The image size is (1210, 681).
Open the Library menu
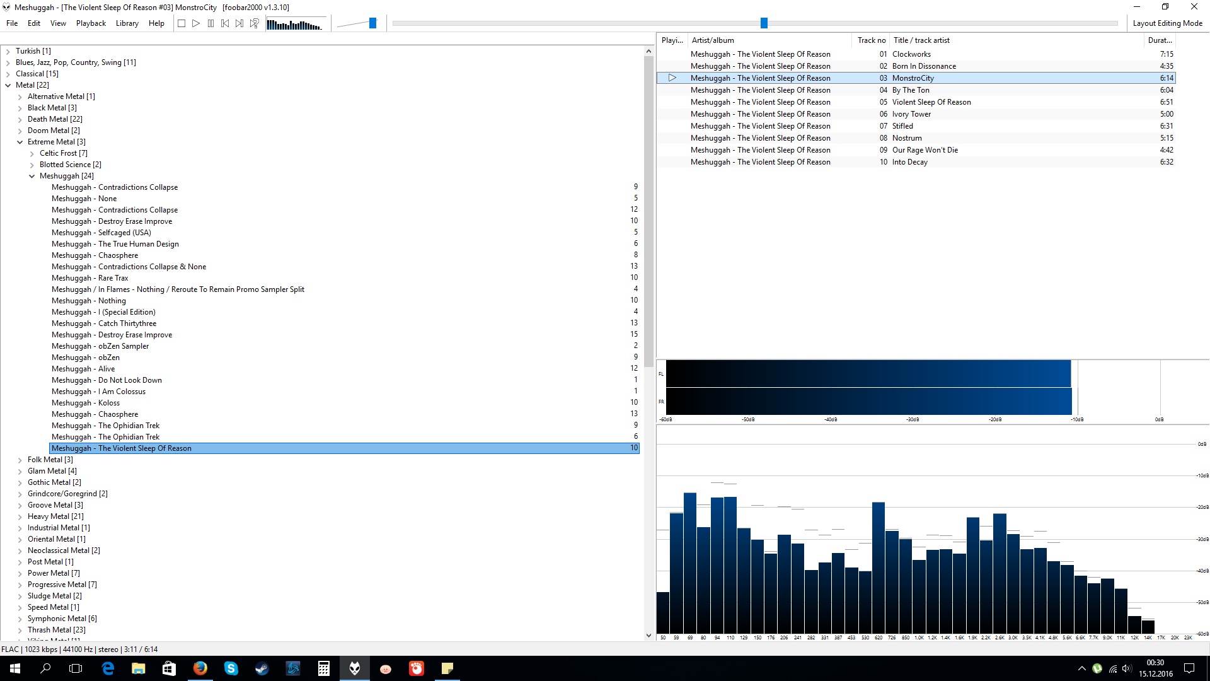(x=127, y=23)
